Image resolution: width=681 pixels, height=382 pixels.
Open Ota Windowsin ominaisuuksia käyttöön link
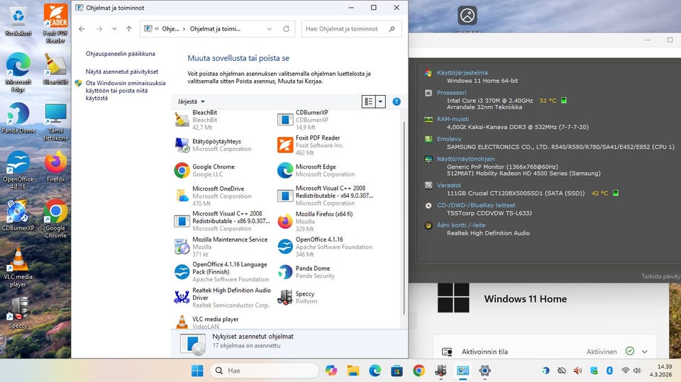coord(125,90)
